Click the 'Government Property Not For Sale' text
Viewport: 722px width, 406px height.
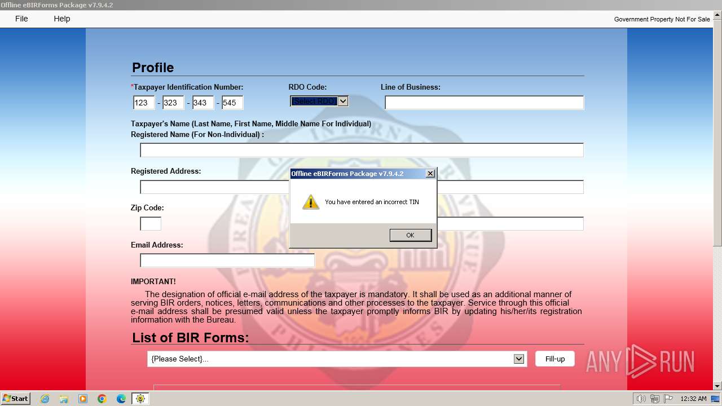[x=662, y=19]
